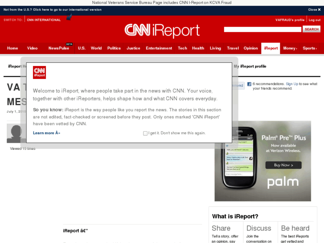Screen dimensions: 324x243
Task: Close the international version banner
Action: pyautogui.click(x=314, y=9)
